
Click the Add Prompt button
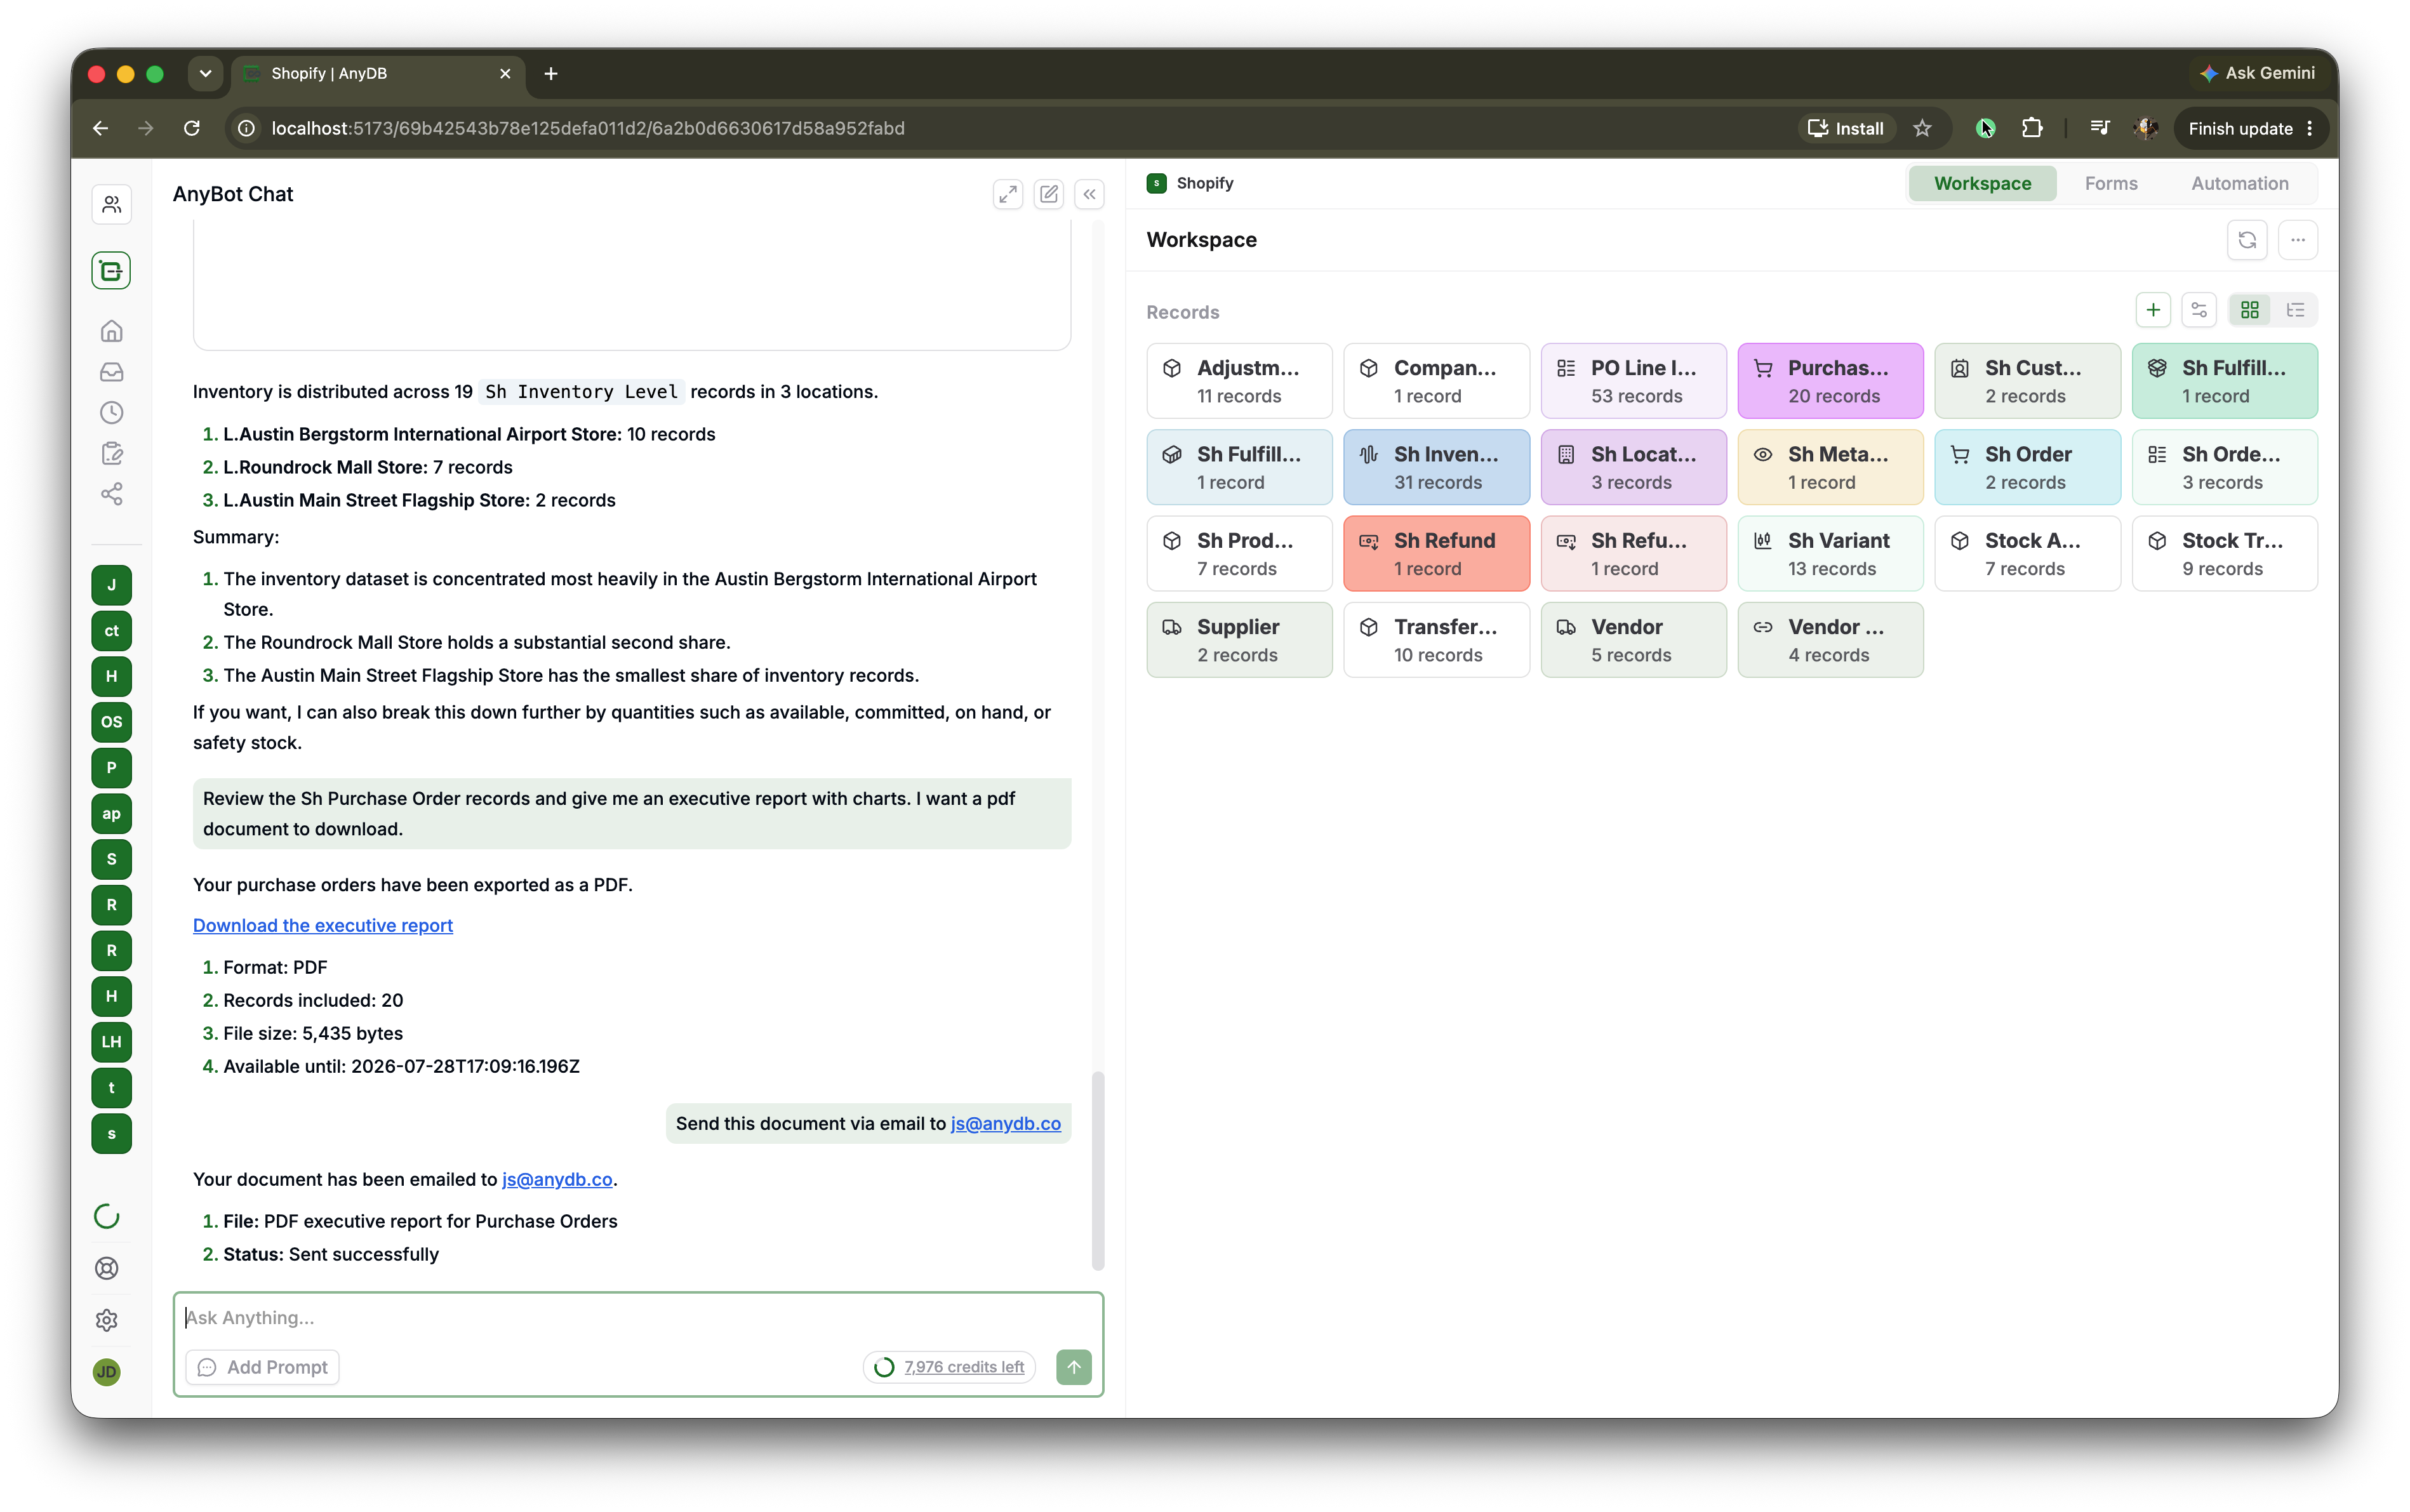coord(263,1366)
